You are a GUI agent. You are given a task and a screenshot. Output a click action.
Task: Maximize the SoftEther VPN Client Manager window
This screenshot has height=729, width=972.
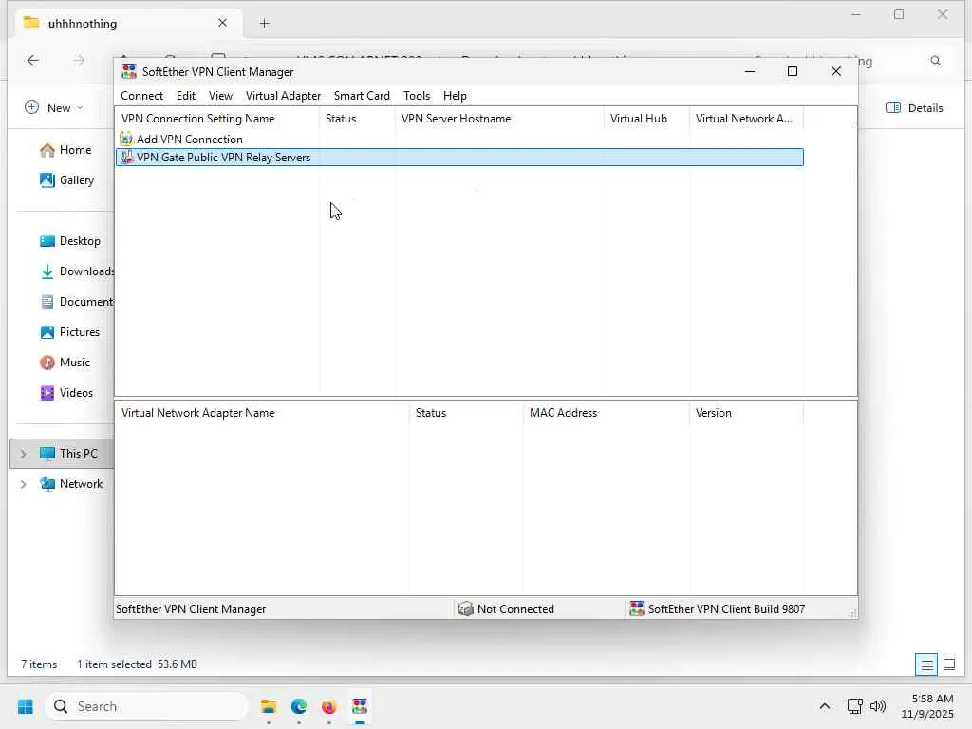pyautogui.click(x=793, y=71)
